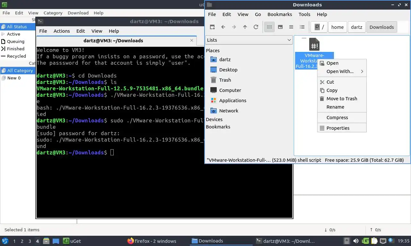Open terminal File menu
This screenshot has height=246, width=411.
pyautogui.click(x=43, y=31)
